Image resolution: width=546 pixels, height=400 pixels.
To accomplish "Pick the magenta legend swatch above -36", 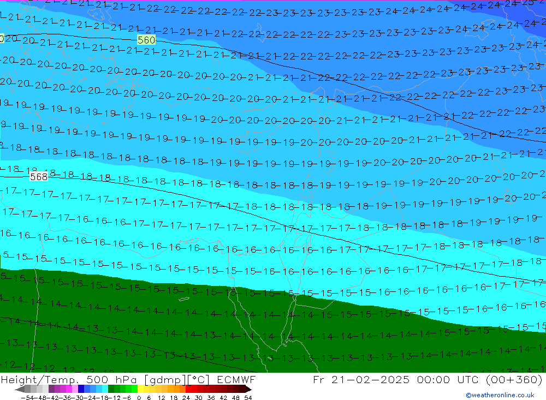I will [69, 389].
